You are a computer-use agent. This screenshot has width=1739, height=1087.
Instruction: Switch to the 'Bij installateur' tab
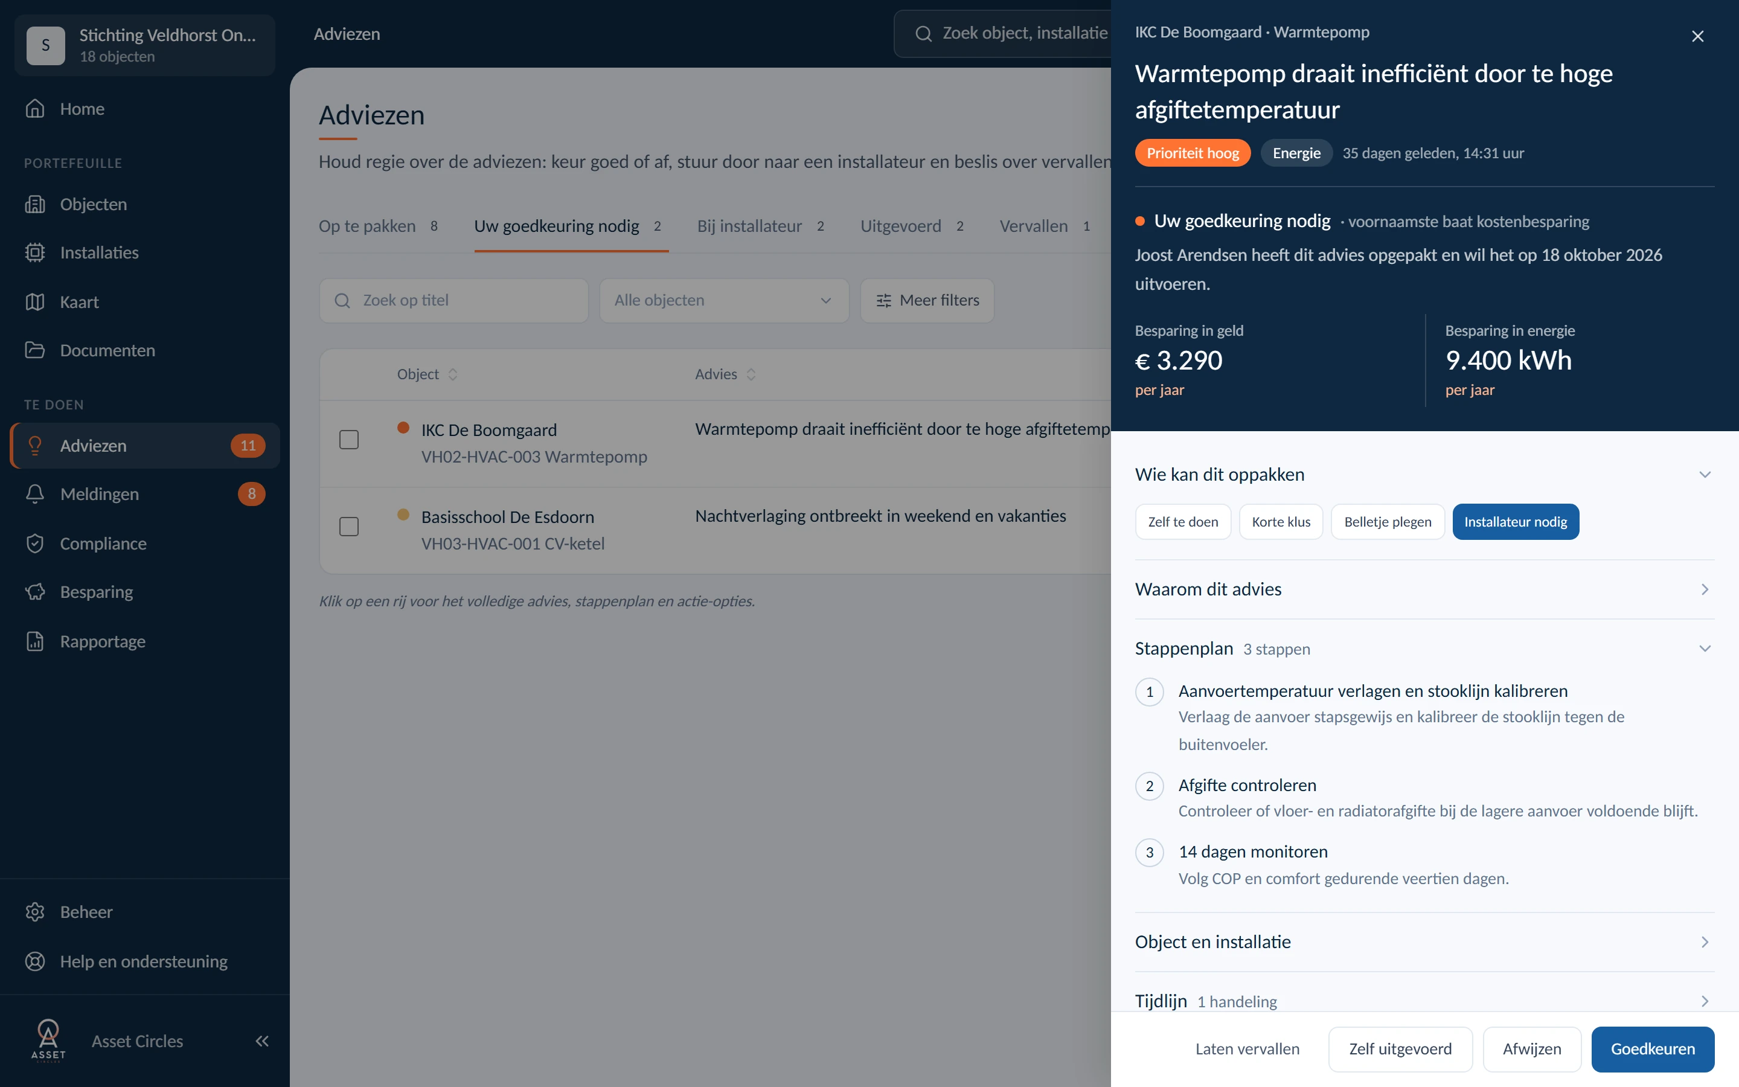coord(760,226)
